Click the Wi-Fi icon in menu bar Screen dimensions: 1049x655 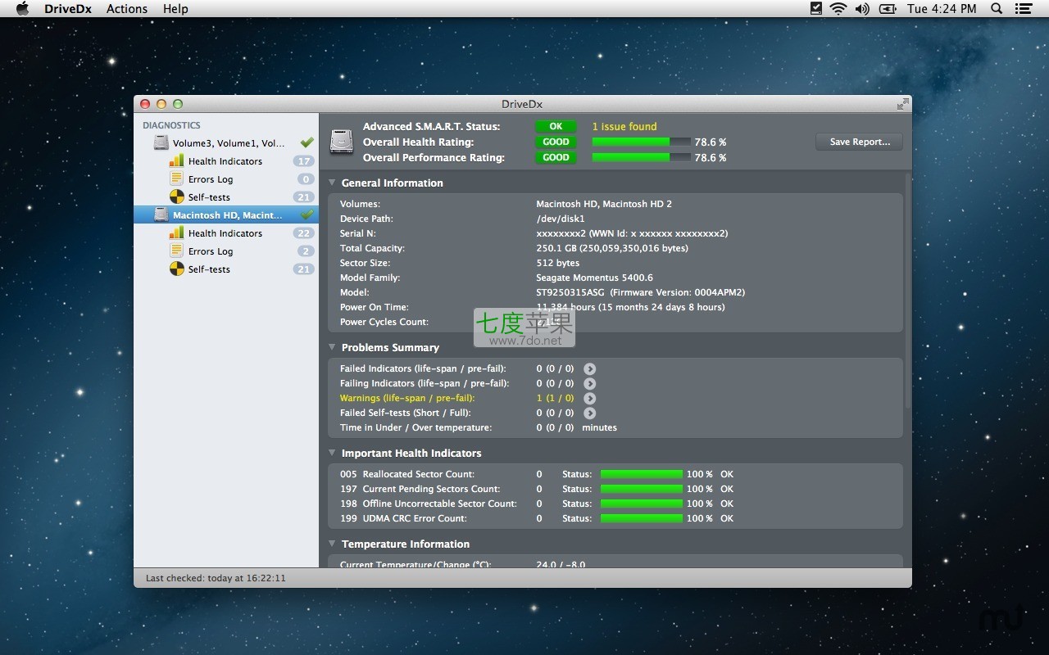[838, 9]
